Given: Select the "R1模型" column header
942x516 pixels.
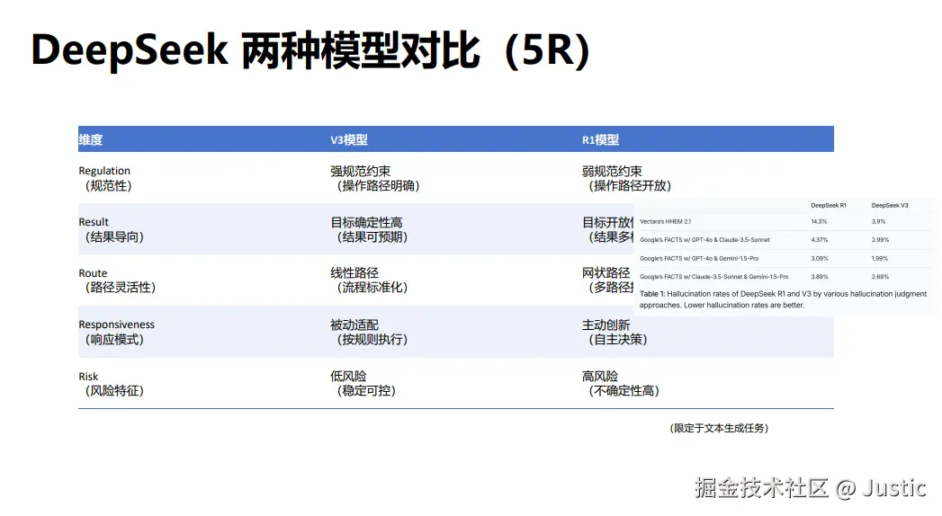Looking at the screenshot, I should [600, 140].
